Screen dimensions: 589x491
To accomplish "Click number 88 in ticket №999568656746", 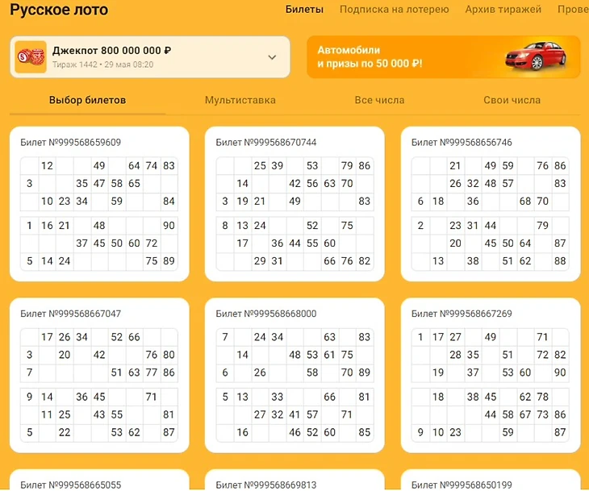I will pos(560,261).
